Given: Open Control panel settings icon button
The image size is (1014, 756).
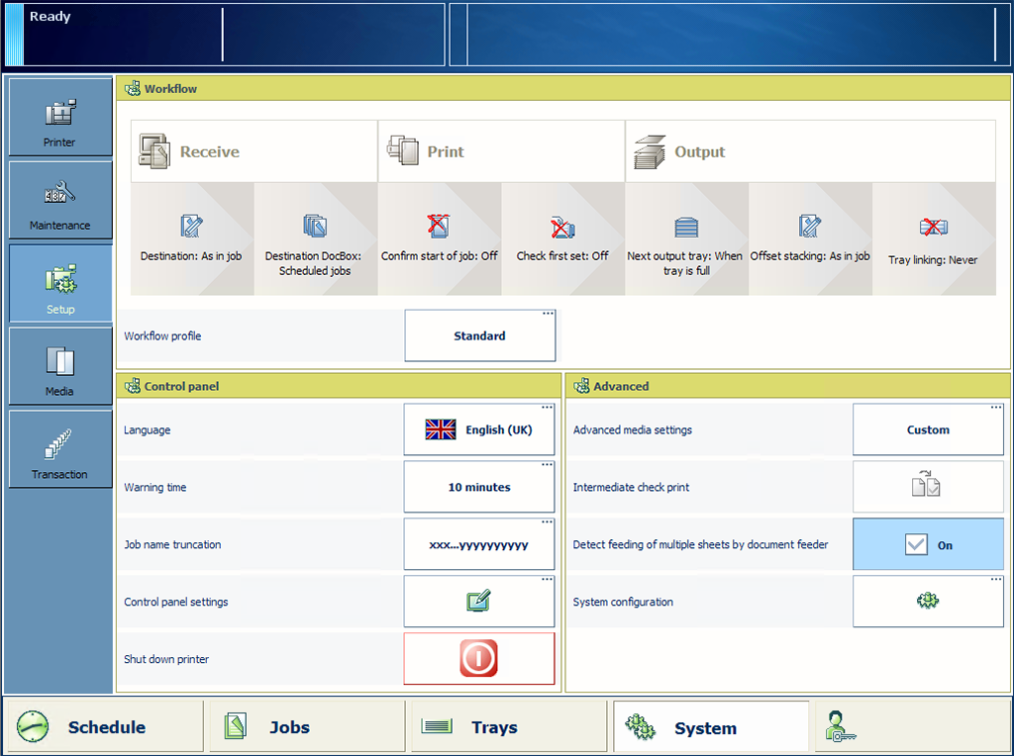Looking at the screenshot, I should (x=478, y=602).
